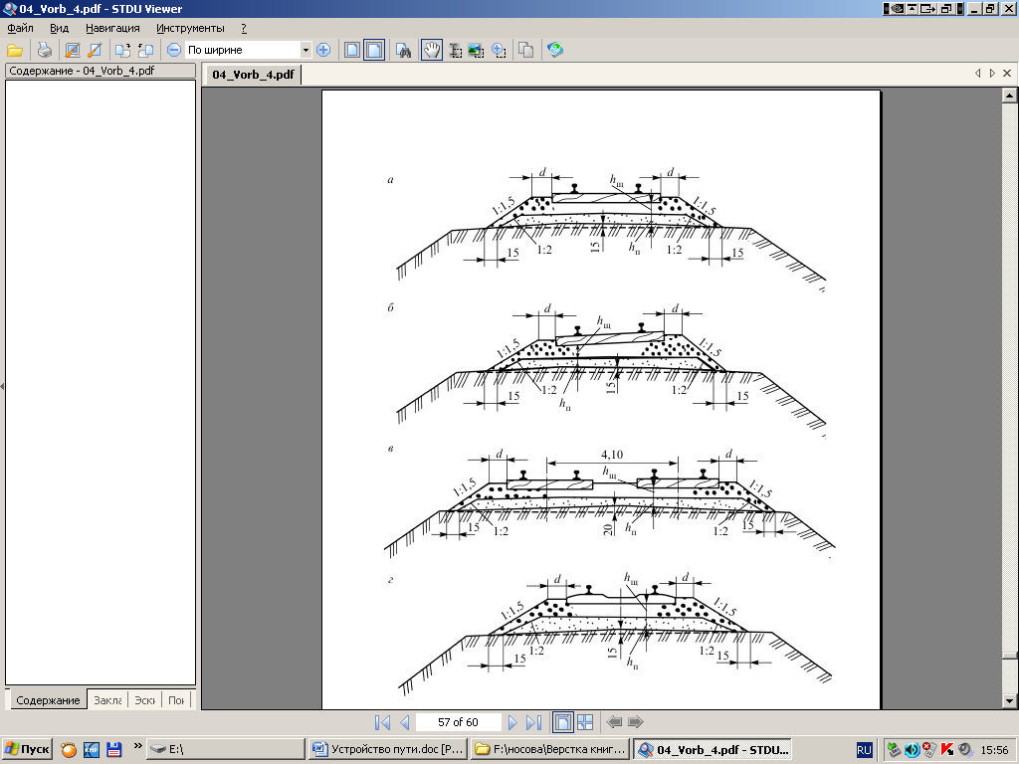Switch to the Эскизы sidebar tab

point(144,700)
